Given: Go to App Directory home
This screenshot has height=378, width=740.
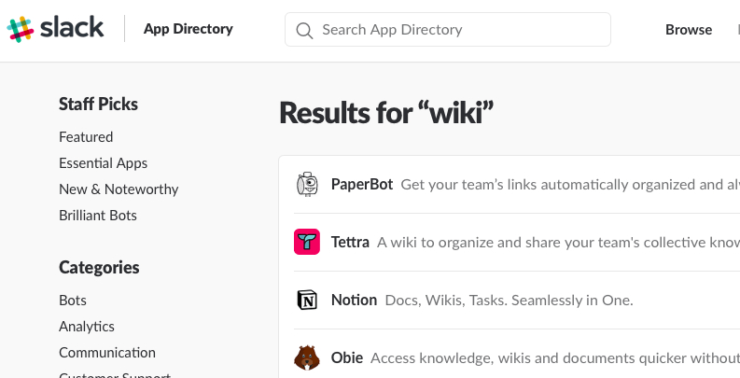Looking at the screenshot, I should (x=188, y=29).
